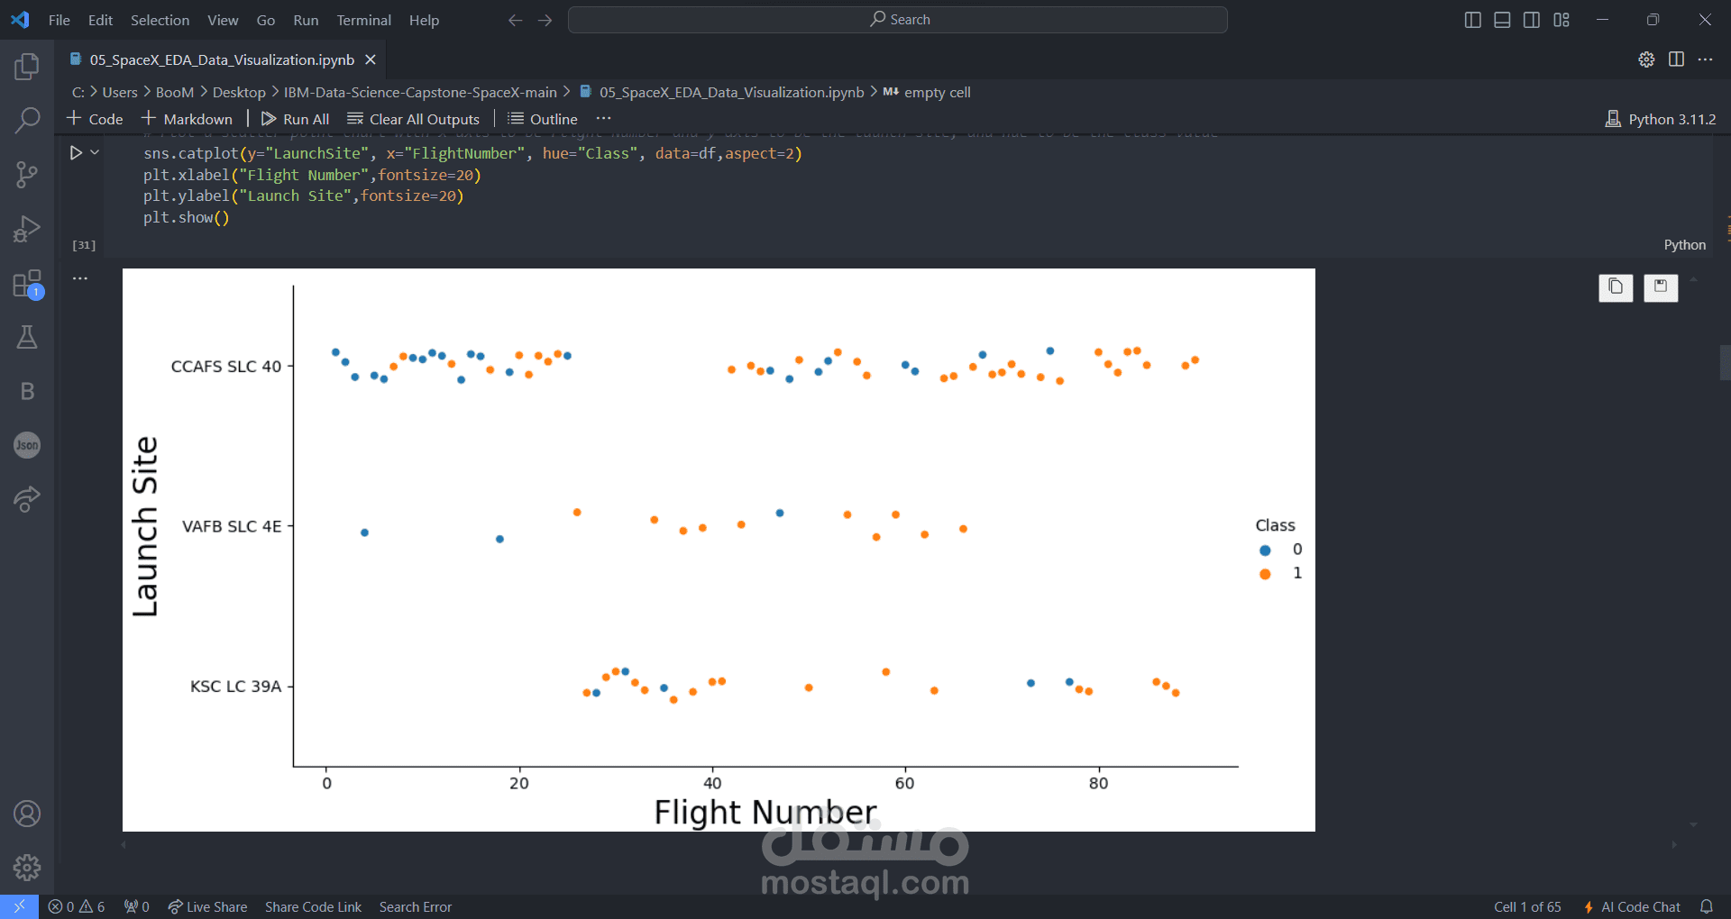Open the Selection menu

click(x=160, y=20)
